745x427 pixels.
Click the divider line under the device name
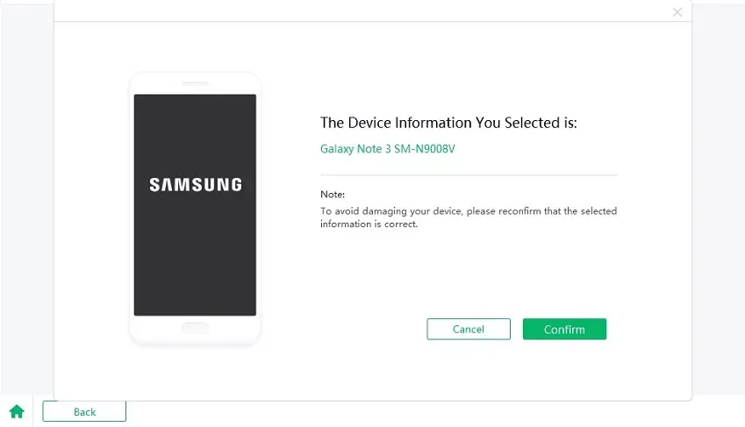click(x=468, y=175)
